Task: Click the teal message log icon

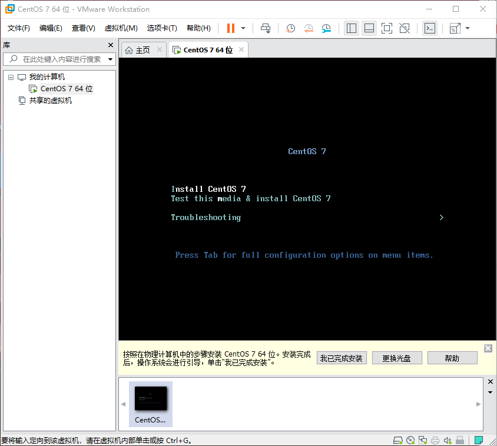Action: [x=478, y=440]
